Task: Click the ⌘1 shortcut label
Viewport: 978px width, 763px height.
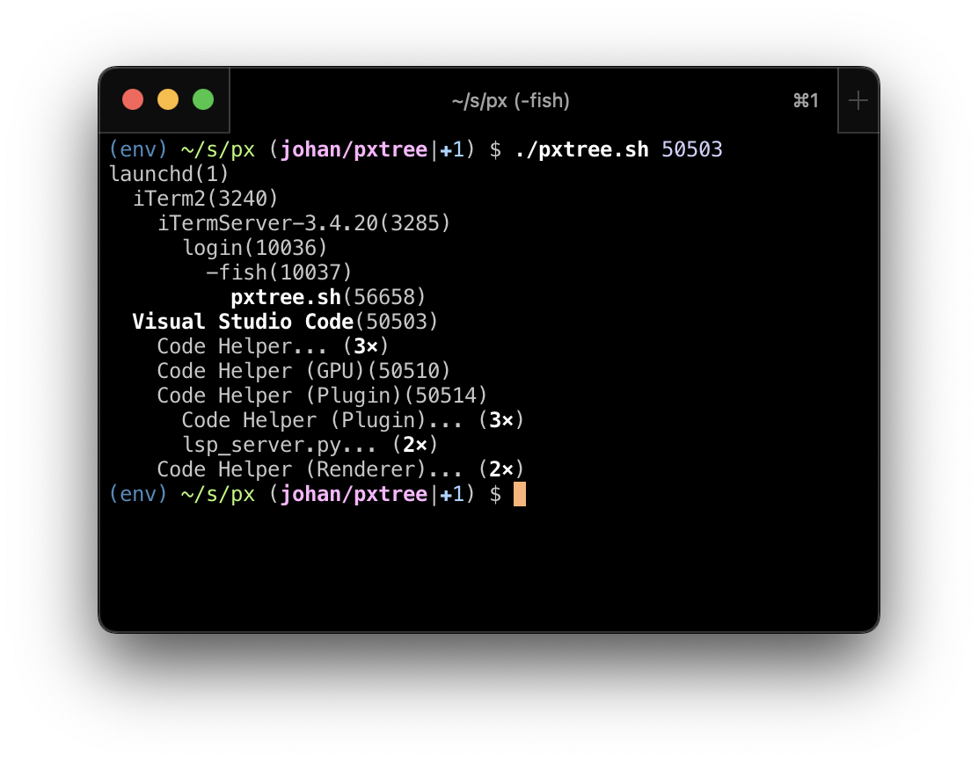Action: (x=806, y=100)
